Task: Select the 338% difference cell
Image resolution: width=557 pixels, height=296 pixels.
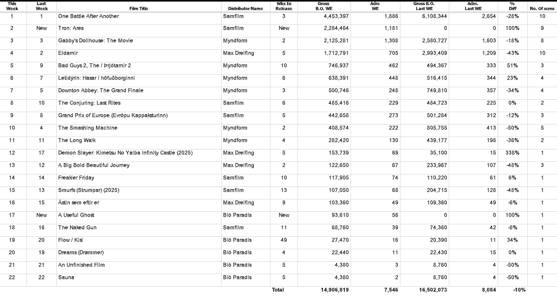Action: pyautogui.click(x=512, y=153)
